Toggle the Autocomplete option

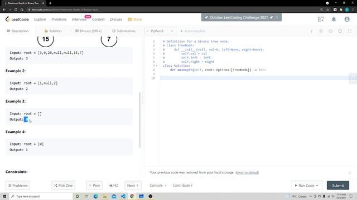(193, 31)
